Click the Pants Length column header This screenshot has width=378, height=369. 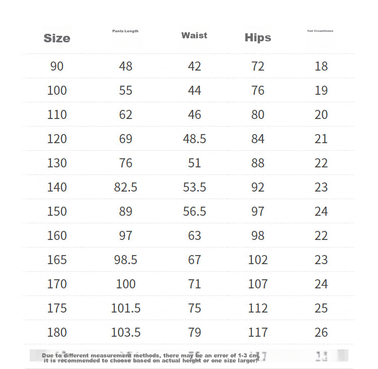click(x=125, y=31)
